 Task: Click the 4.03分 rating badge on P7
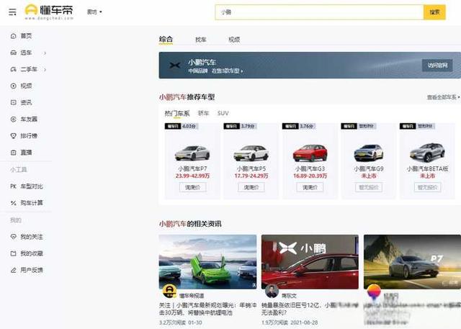pos(181,126)
